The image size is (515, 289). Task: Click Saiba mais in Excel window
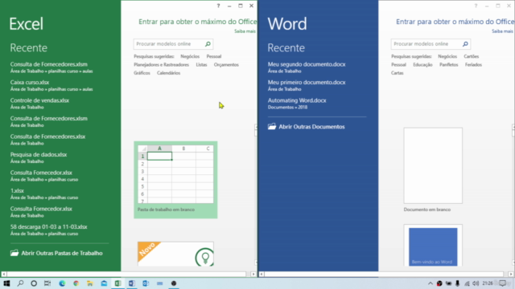coord(245,31)
